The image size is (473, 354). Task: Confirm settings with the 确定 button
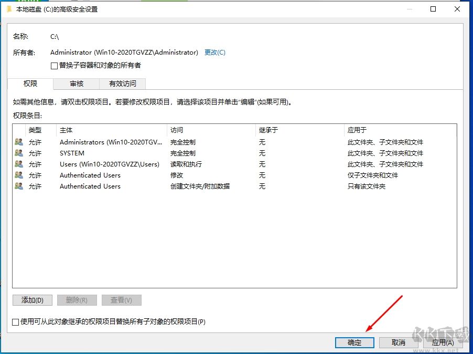(x=354, y=342)
